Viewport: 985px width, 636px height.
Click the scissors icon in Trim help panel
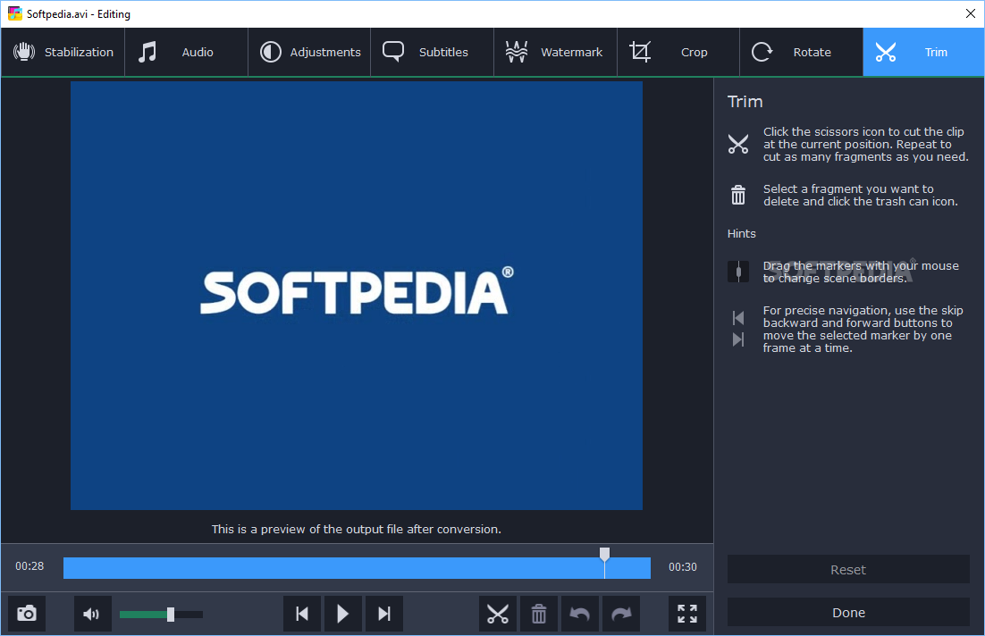pos(738,145)
